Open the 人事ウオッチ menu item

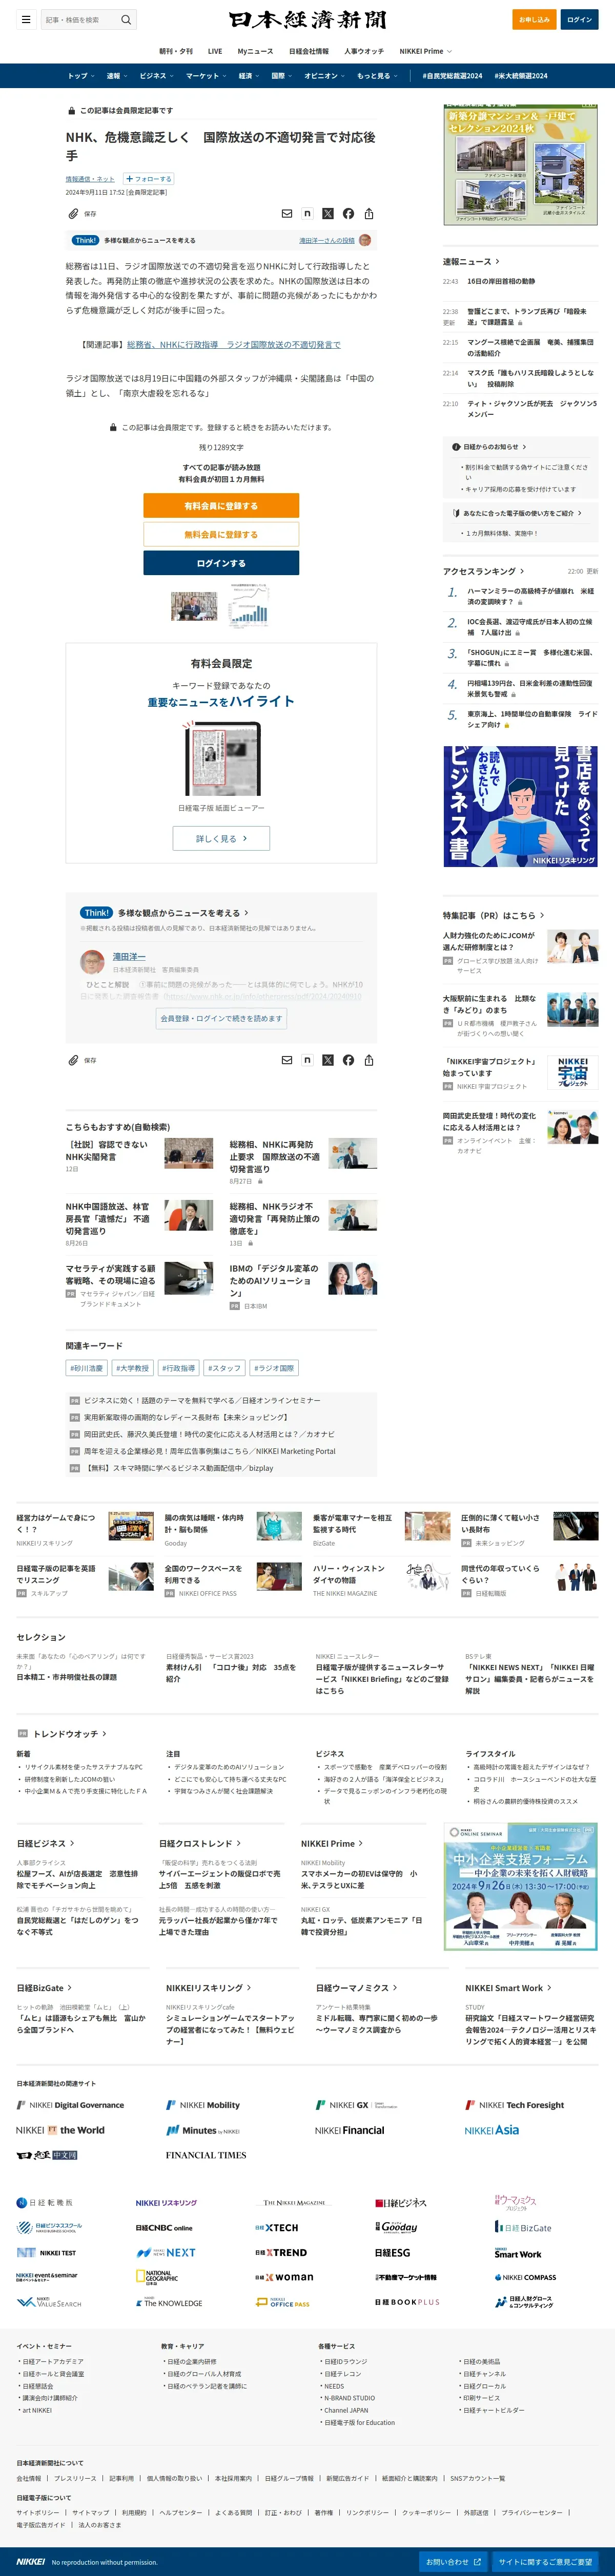(x=364, y=51)
